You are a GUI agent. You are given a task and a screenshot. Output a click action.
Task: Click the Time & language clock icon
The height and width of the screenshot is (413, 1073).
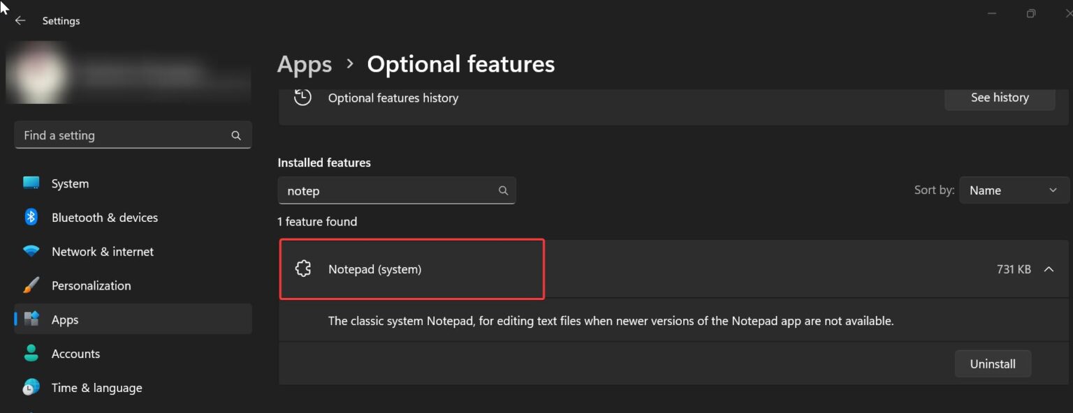coord(31,388)
